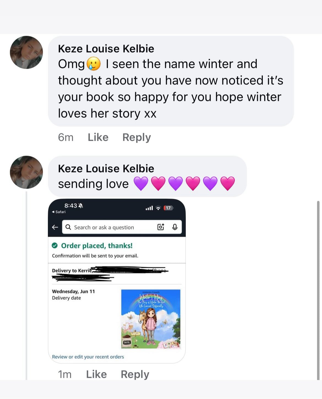Screen dimensions: 322x399
Task: Tap the green order confirmed checkmark
Action: pyautogui.click(x=55, y=245)
